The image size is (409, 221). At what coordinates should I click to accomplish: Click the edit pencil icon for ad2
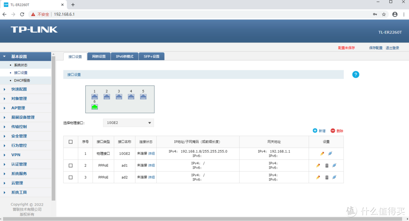(318, 177)
